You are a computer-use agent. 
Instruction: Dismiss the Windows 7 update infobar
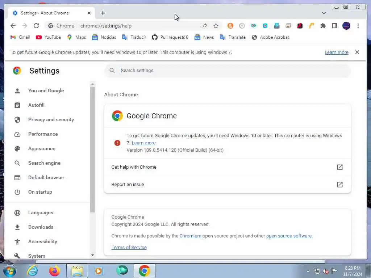[x=357, y=52]
